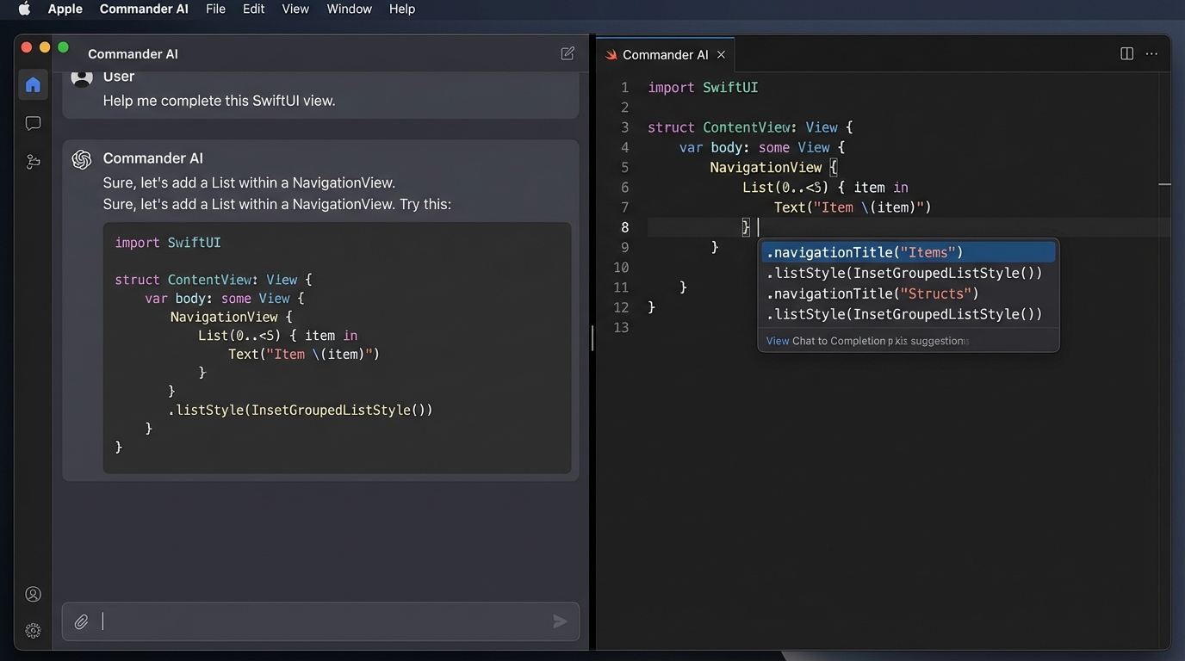This screenshot has width=1185, height=661.
Task: Open the File menu
Action: click(214, 9)
